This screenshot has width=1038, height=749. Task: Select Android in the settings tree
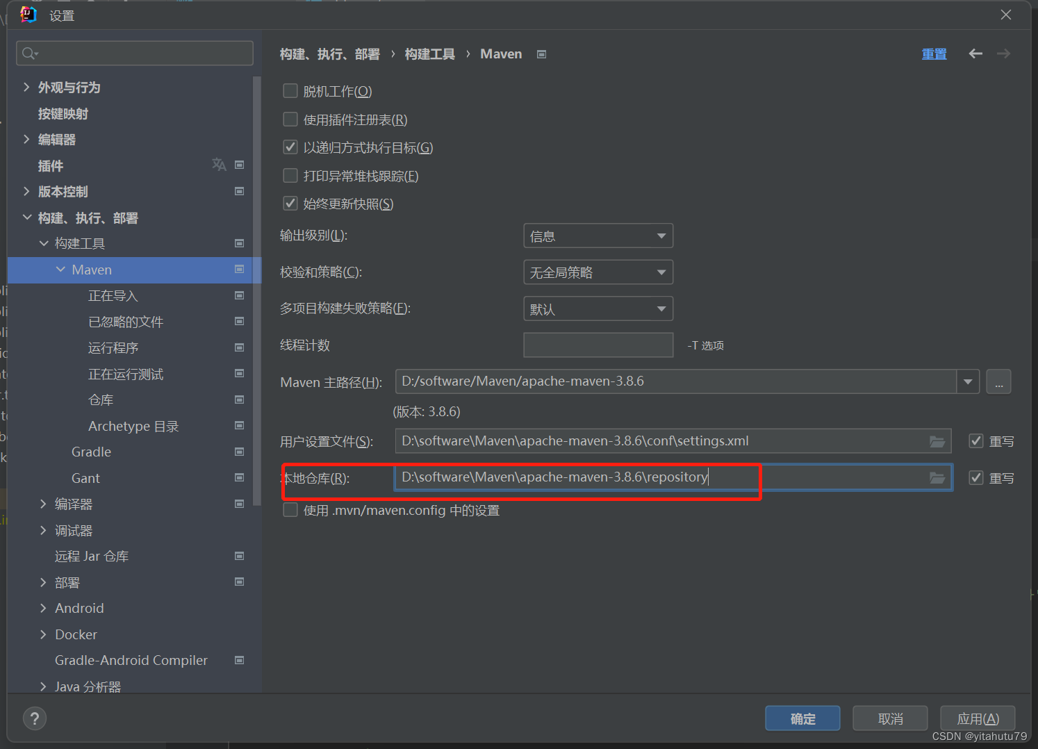point(79,608)
